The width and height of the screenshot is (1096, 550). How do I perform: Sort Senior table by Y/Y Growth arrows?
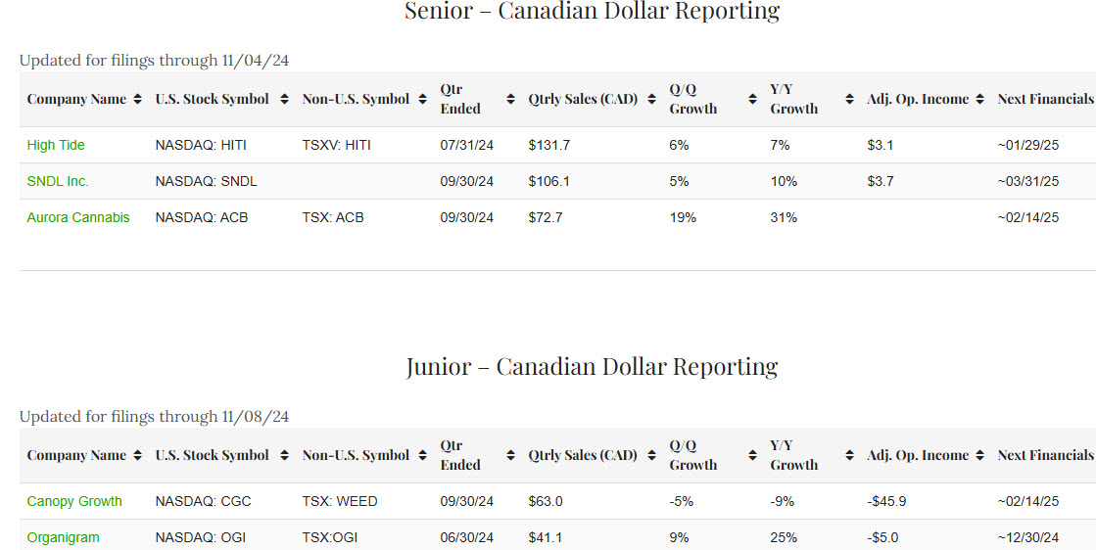[849, 99]
